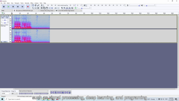This screenshot has height=101, width=179.
Task: Choose the Time Shift tool
Action: coord(36,8)
